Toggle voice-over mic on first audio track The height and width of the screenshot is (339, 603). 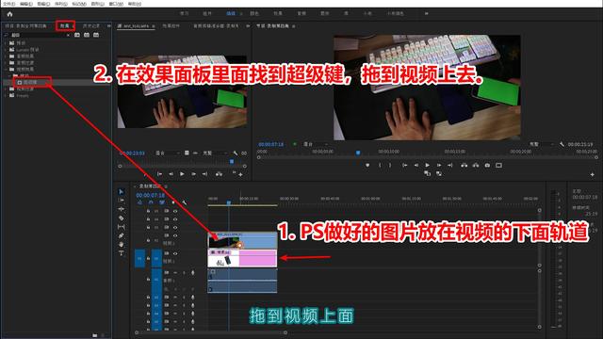(192, 272)
